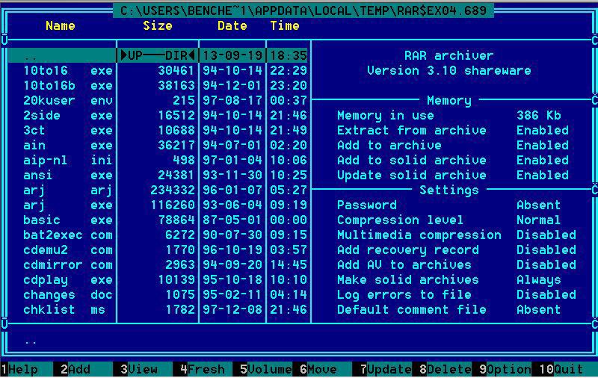Click the Time column header
The width and height of the screenshot is (598, 378).
(285, 26)
